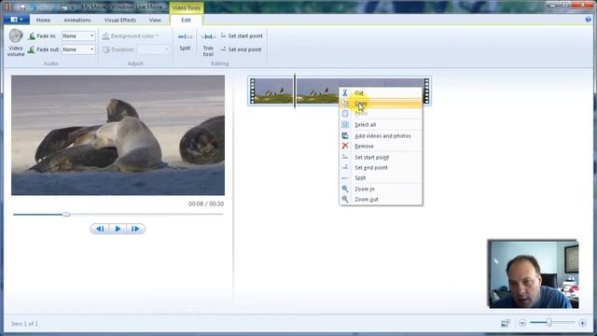Switch to the Animations tab

tap(77, 20)
